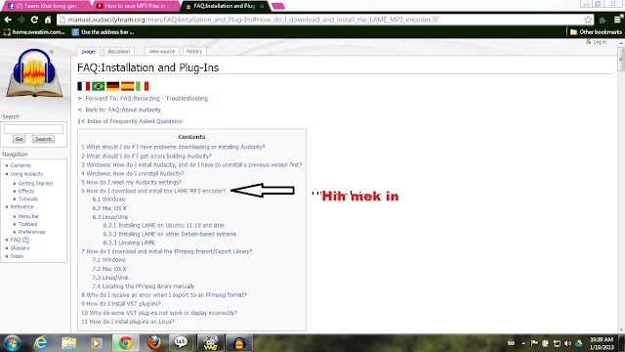The width and height of the screenshot is (625, 352).
Task: Open the 'view source' tab
Action: tap(162, 51)
